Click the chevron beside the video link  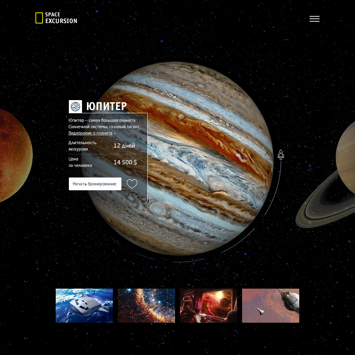115,133
